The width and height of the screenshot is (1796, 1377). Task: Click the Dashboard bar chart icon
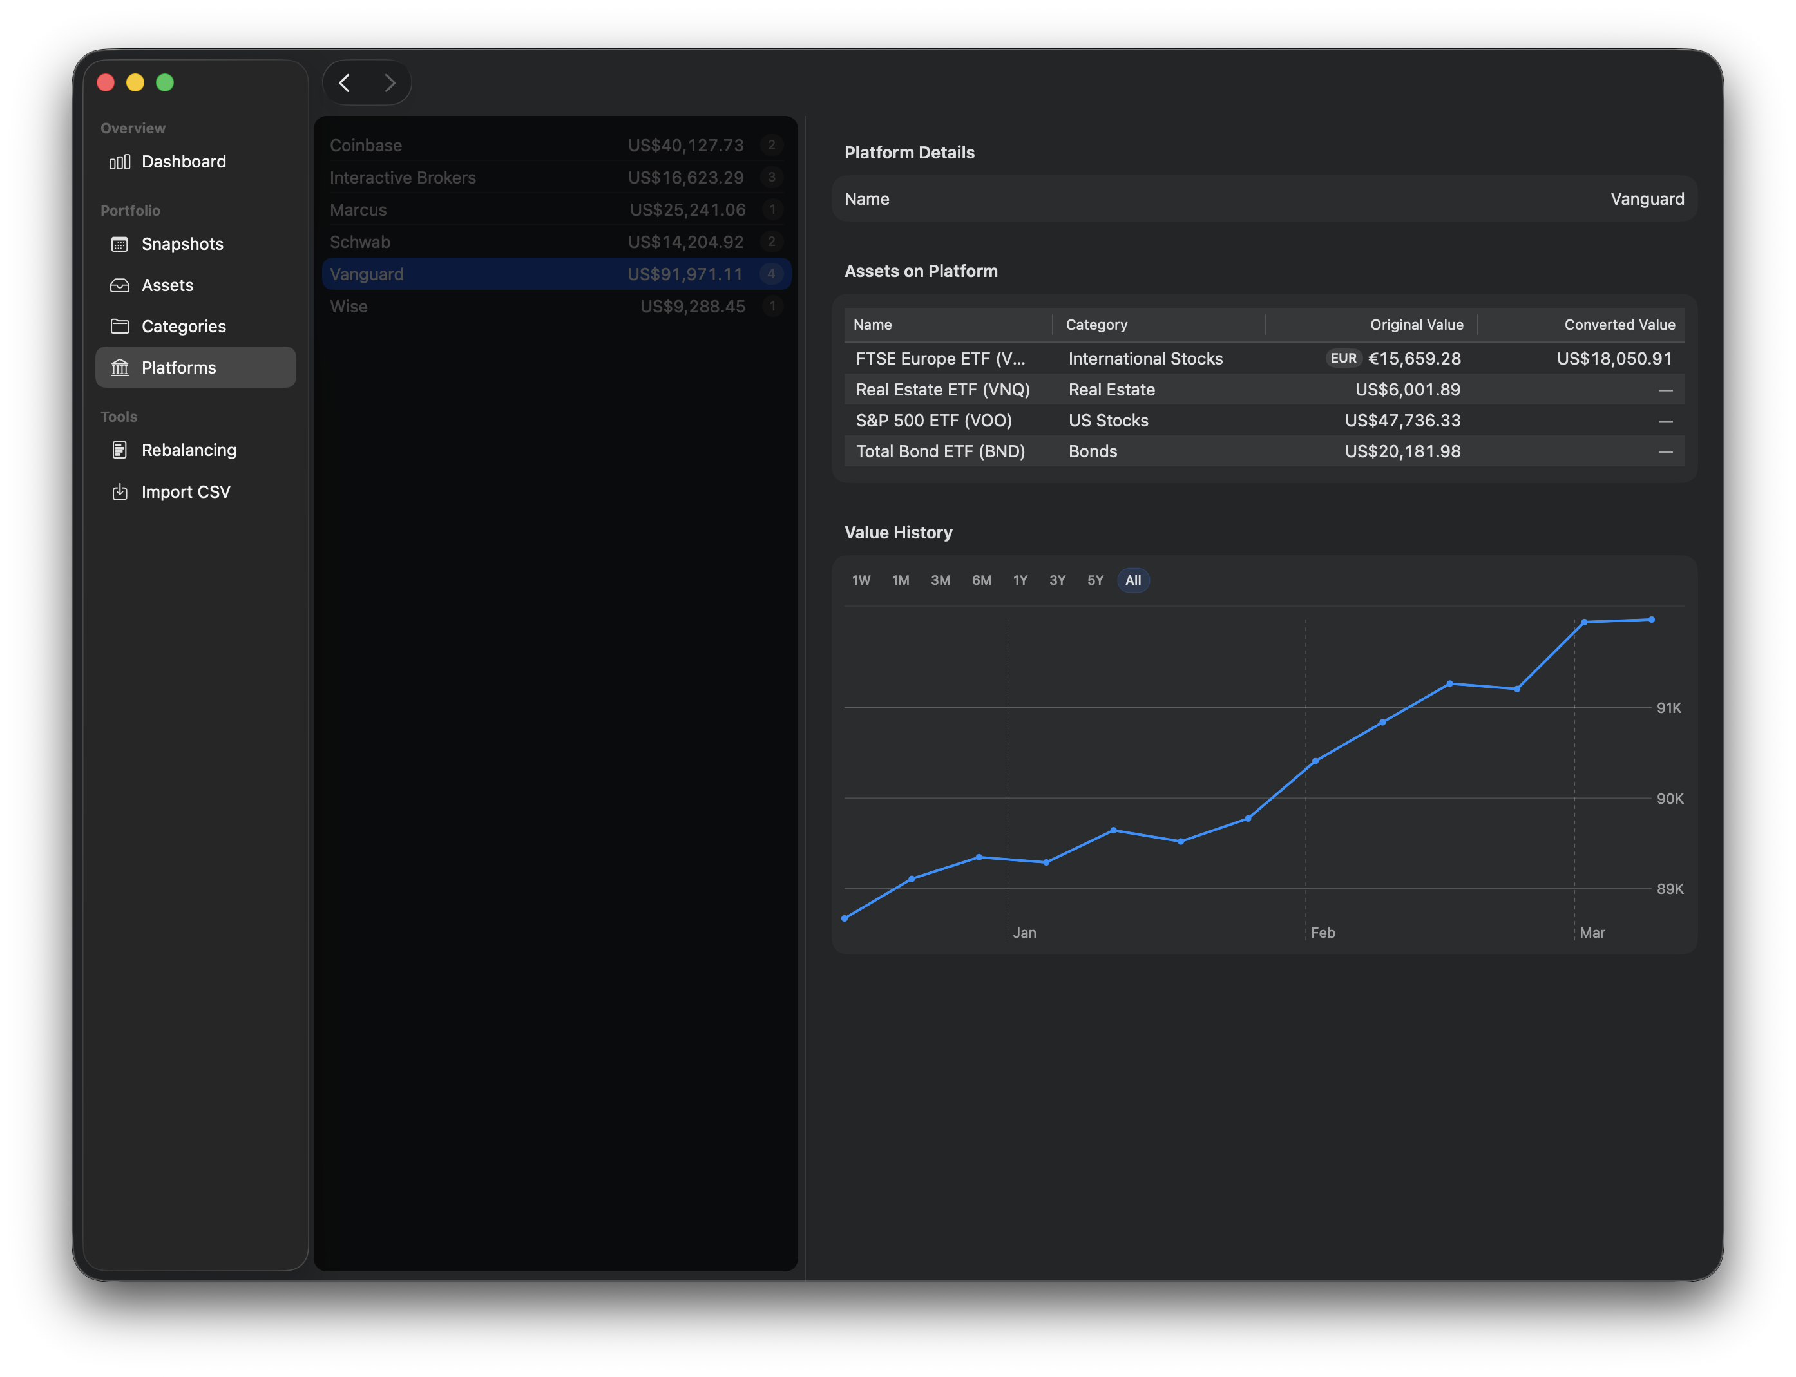click(120, 162)
